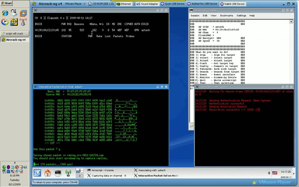Open Session menu in Airoscript Konsole
Image resolution: width=299 pixels, height=187 pixels.
pos(195,16)
